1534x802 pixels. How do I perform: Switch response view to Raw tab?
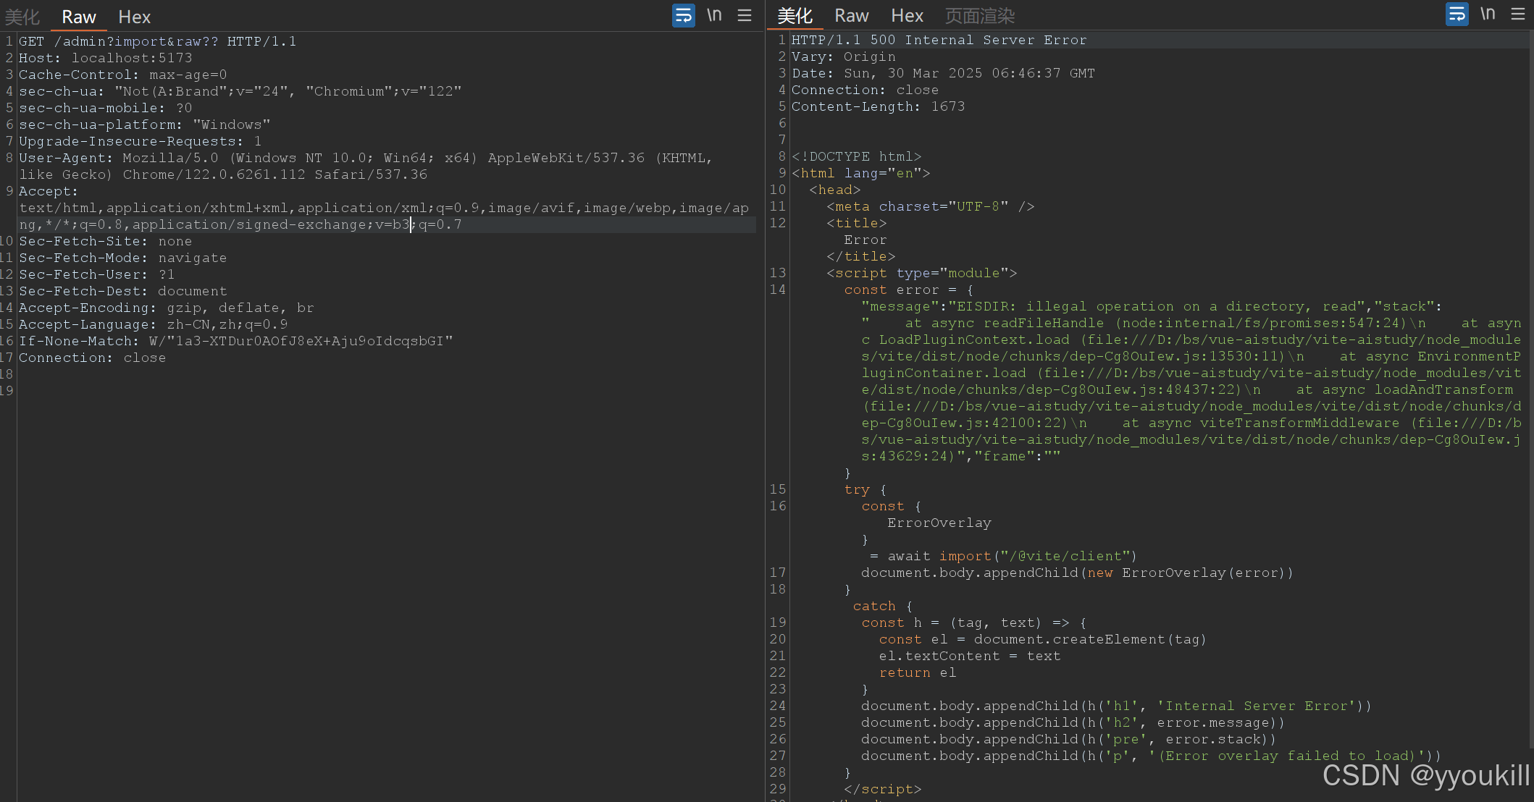click(851, 16)
